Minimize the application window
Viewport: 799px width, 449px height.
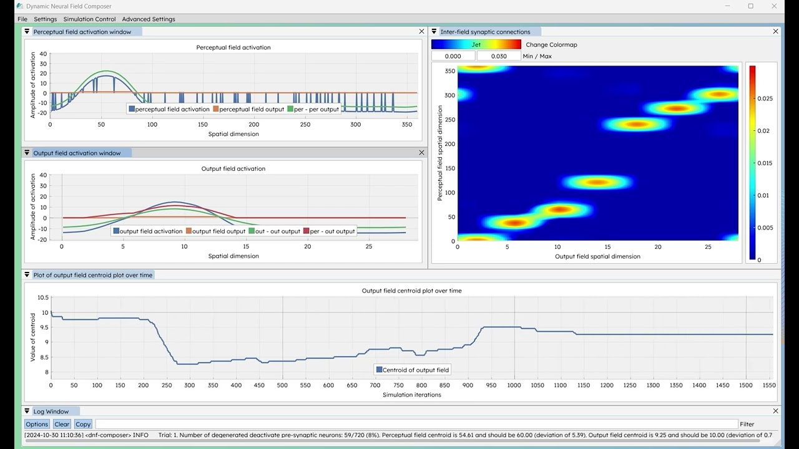(727, 6)
